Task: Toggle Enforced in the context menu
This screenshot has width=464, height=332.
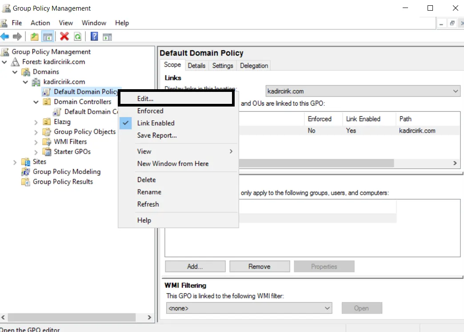Action: (178, 111)
